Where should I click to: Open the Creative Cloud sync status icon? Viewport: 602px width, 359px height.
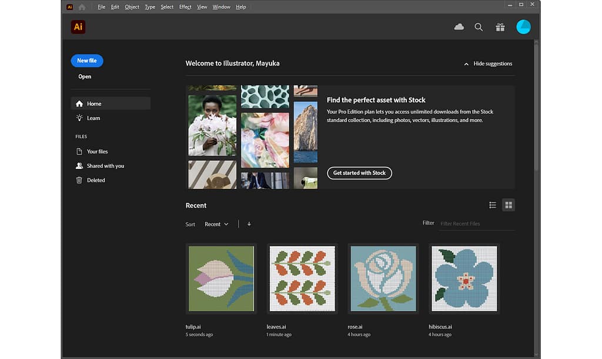click(x=459, y=27)
